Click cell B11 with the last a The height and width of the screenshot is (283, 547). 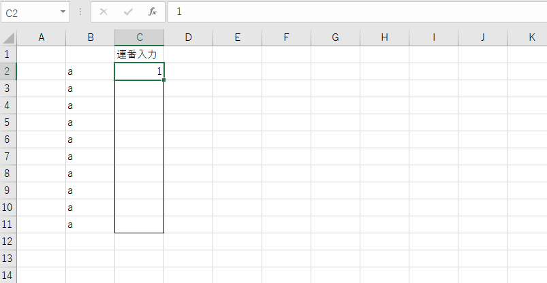(91, 224)
